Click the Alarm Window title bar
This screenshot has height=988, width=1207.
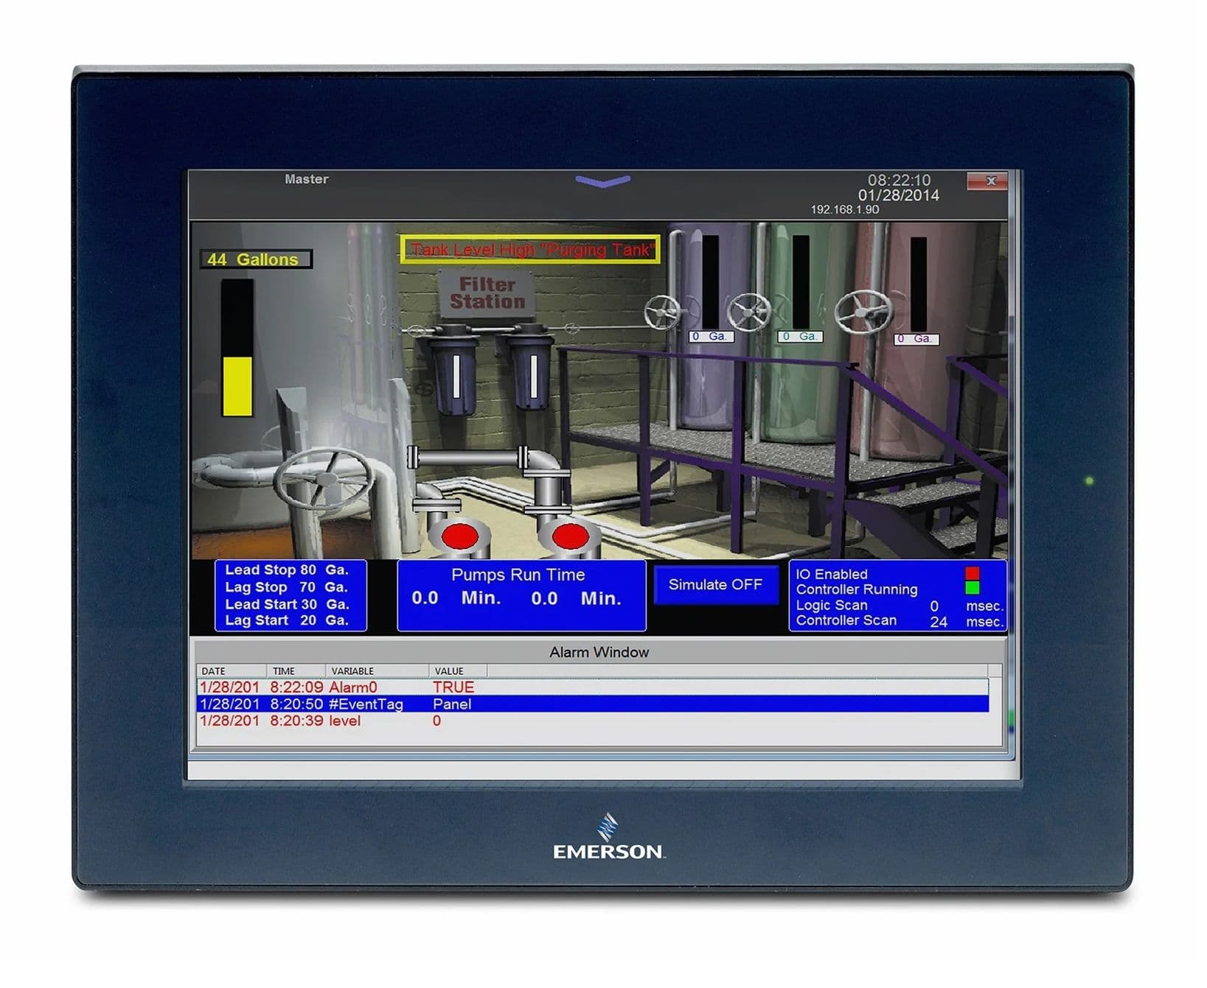[599, 652]
